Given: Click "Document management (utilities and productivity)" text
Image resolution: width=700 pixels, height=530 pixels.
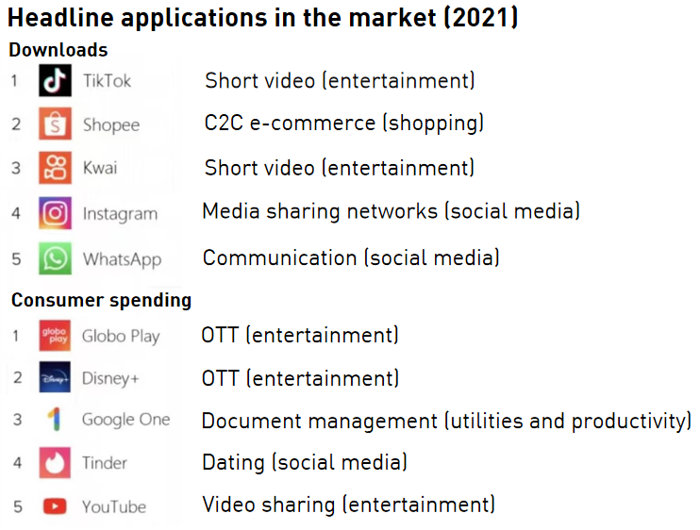Looking at the screenshot, I should [x=446, y=422].
